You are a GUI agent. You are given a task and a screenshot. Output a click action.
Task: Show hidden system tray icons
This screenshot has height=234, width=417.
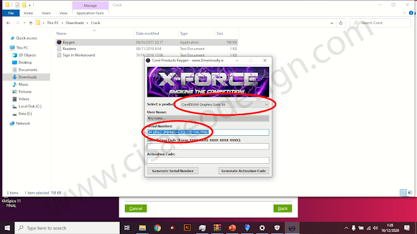346,228
